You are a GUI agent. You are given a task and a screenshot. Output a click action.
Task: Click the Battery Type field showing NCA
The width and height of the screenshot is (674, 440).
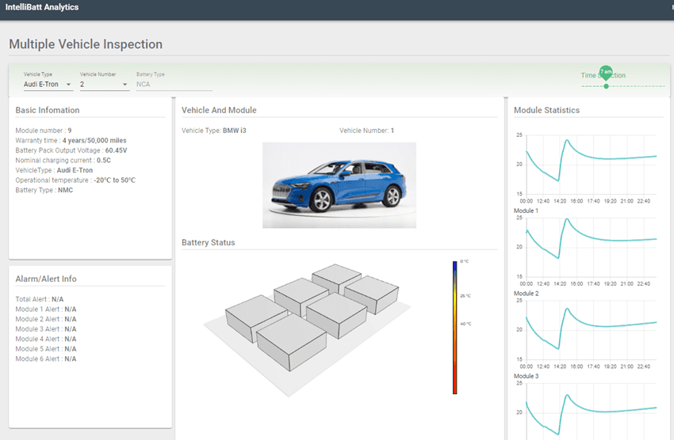click(174, 85)
